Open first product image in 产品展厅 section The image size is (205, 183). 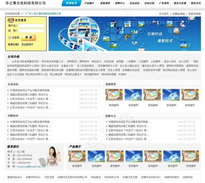click(77, 156)
